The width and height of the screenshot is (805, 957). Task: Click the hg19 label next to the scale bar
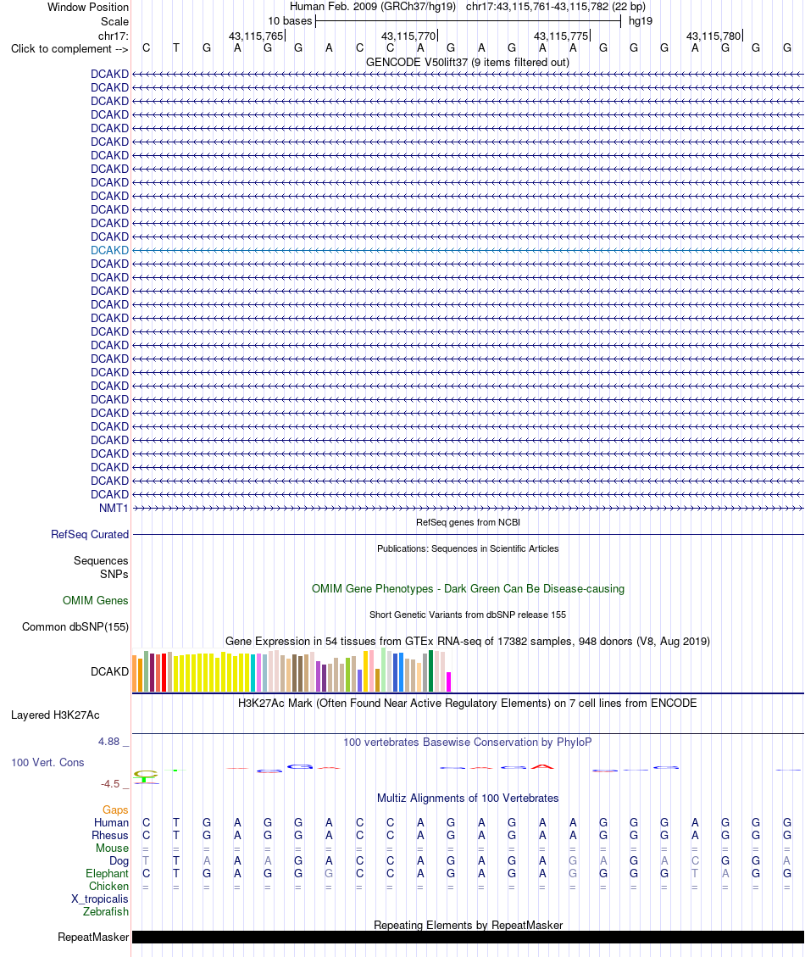click(x=641, y=21)
